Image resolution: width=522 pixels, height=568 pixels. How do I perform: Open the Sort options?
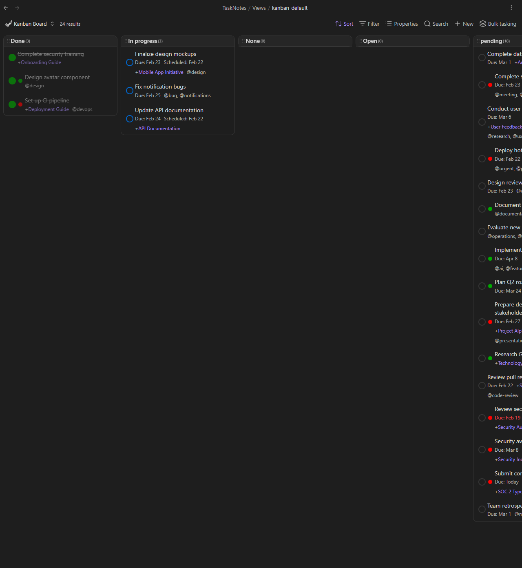point(344,24)
